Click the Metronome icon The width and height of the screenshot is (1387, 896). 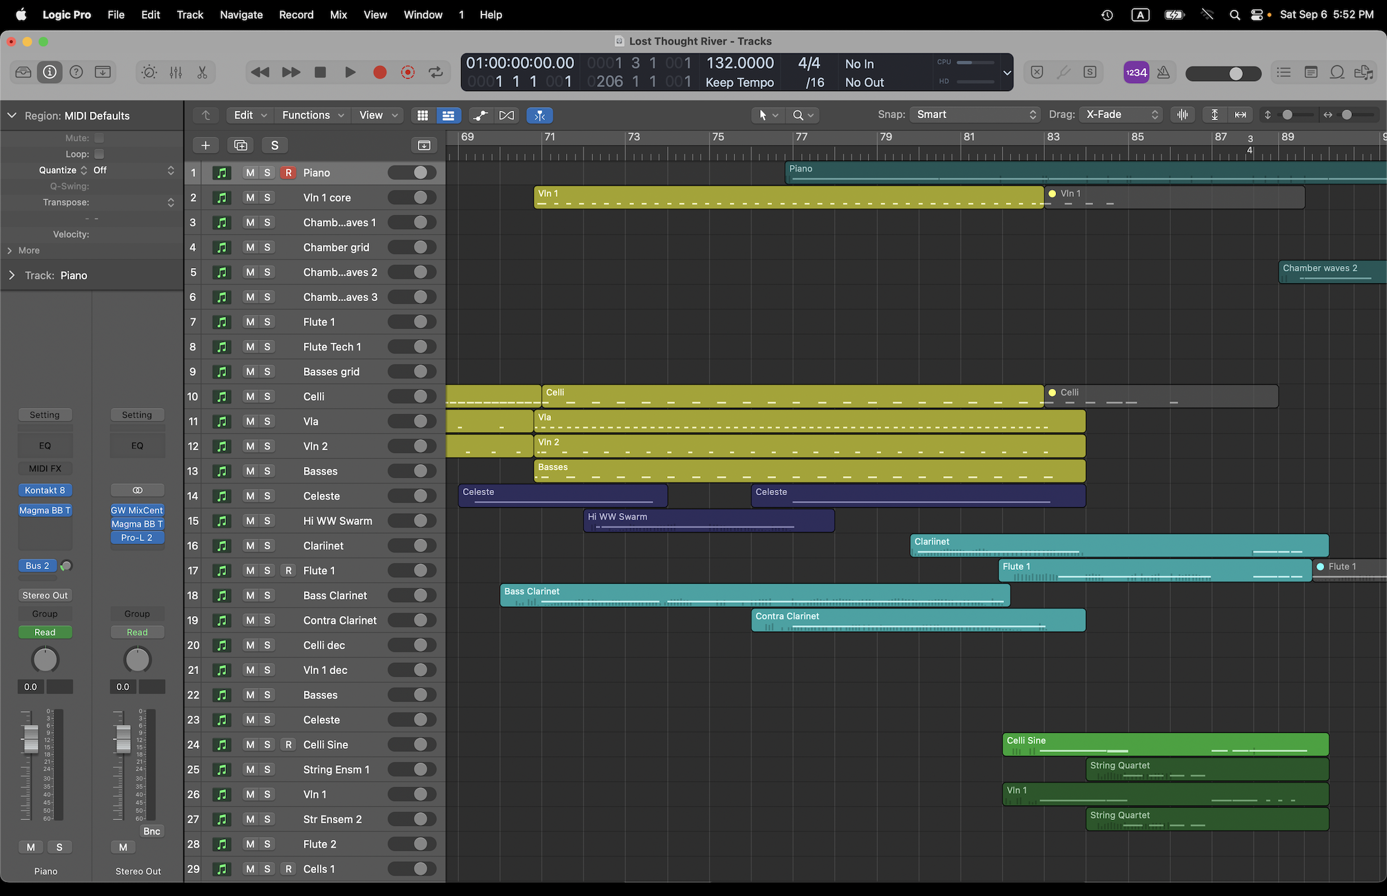pos(1163,73)
